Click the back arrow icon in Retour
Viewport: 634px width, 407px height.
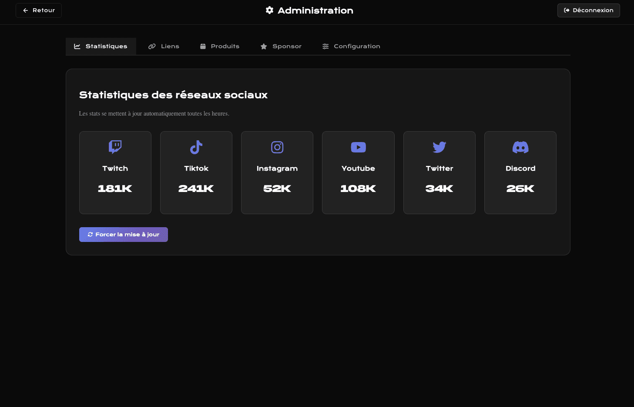(26, 10)
